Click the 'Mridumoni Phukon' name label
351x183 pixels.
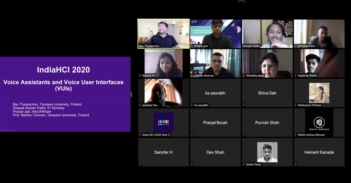pos(310,105)
